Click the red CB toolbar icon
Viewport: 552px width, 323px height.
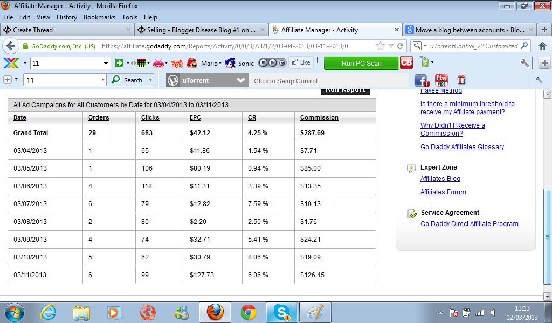coord(406,63)
